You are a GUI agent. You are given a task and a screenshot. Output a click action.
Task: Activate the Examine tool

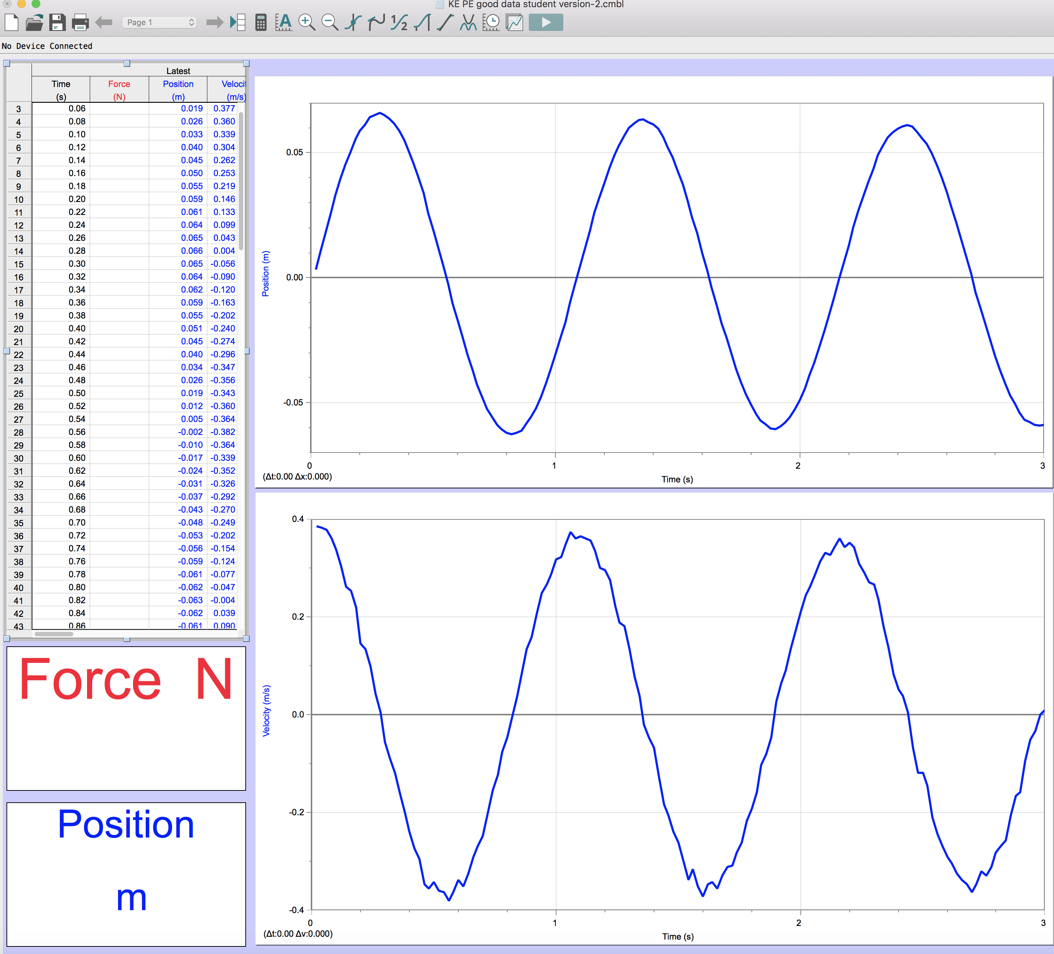[353, 22]
